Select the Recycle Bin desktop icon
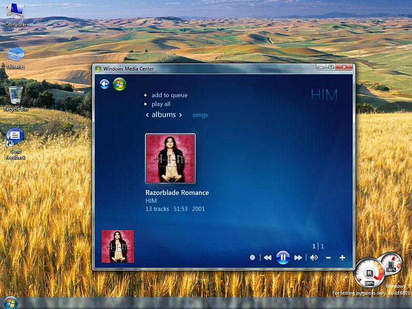Screen dimensions: 412x309 [x=15, y=99]
